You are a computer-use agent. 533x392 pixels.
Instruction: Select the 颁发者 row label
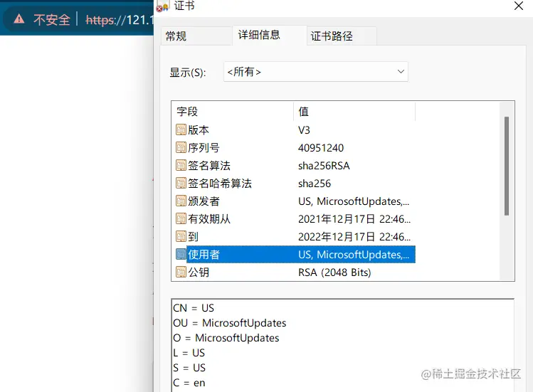(x=204, y=201)
